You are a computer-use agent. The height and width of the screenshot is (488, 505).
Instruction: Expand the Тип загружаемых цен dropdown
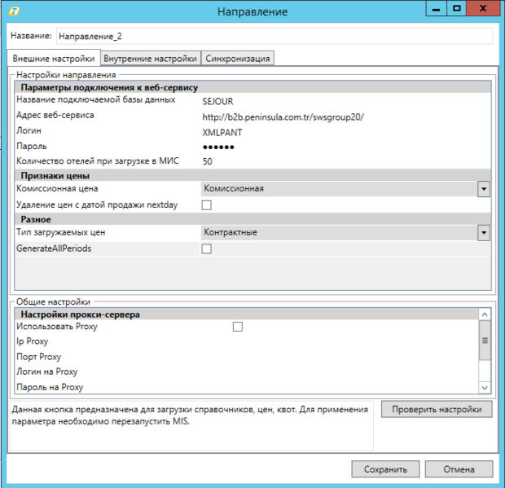coord(484,233)
